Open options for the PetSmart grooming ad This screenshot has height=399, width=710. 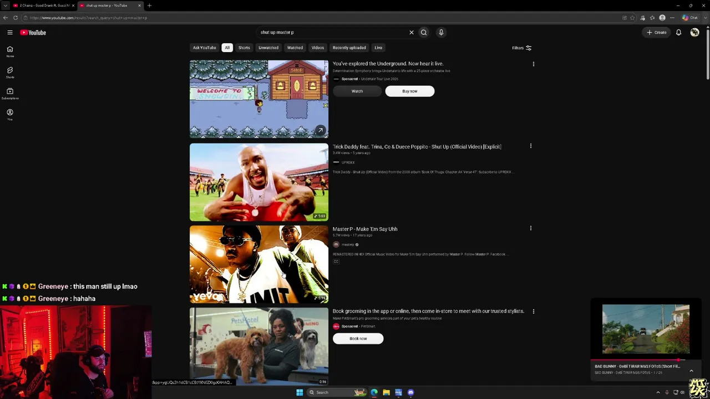[534, 311]
